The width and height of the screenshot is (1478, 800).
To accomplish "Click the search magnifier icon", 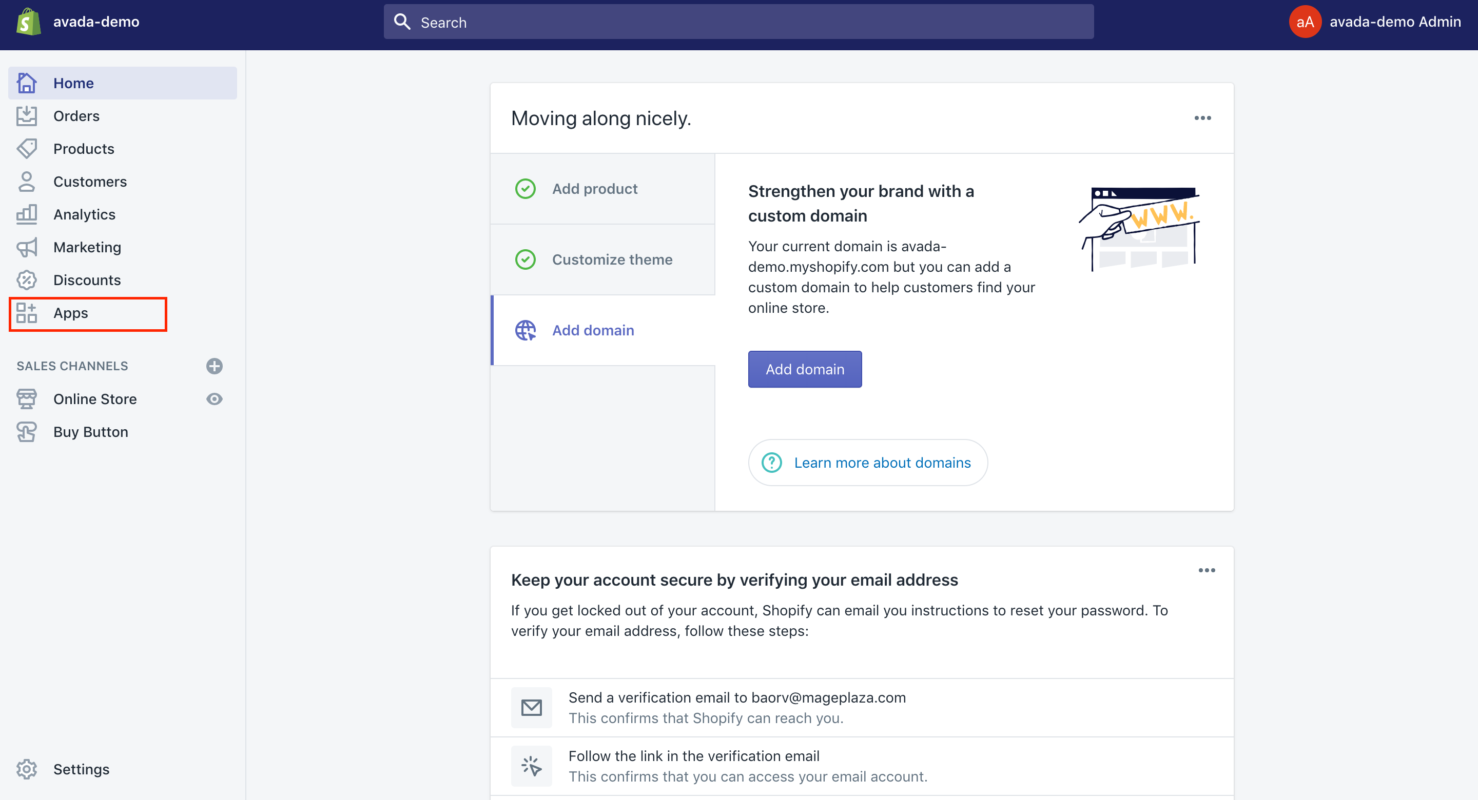I will (x=402, y=22).
